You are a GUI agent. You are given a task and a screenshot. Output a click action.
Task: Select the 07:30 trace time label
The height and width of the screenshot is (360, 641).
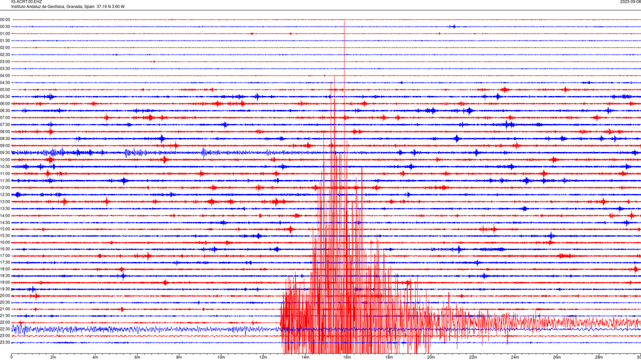click(x=5, y=125)
